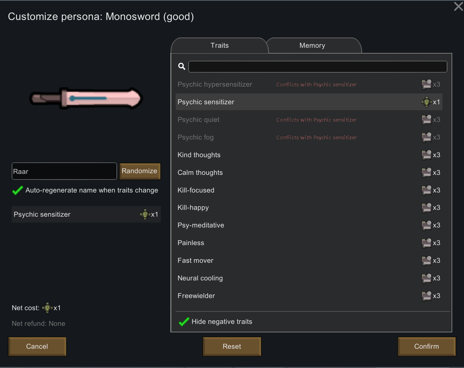Click the search magnifier icon

(182, 66)
